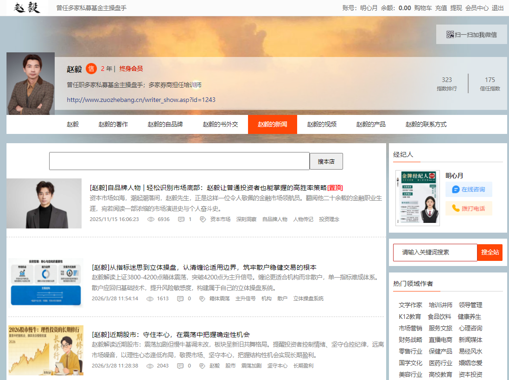Click the comment icon on first article
This screenshot has height=380, width=509.
coord(181,219)
